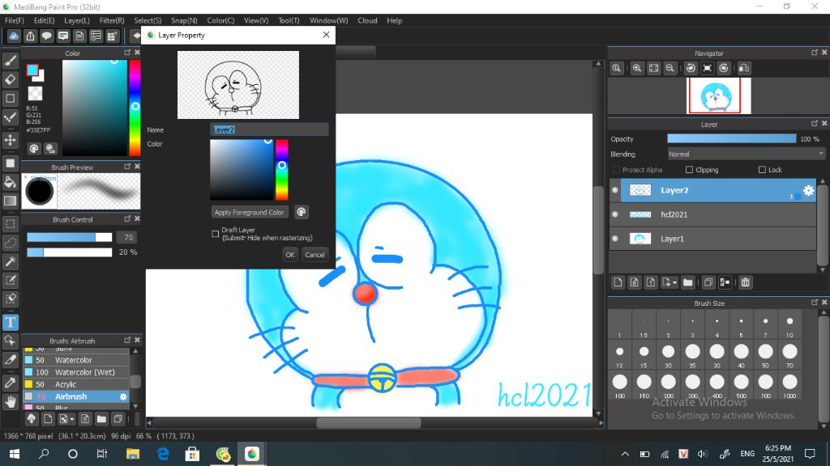The width and height of the screenshot is (830, 466).
Task: Open the Blending mode dropdown
Action: [x=746, y=155]
